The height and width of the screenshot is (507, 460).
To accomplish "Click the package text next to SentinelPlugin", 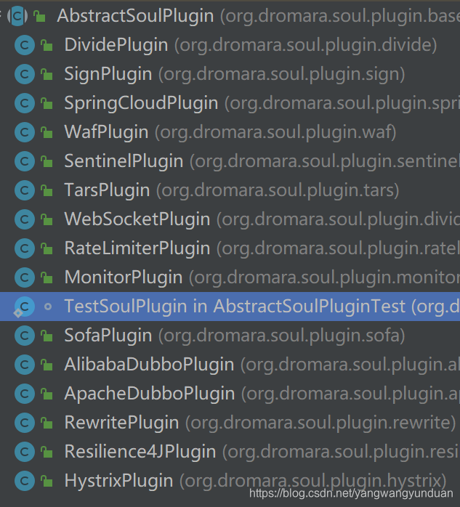I will click(325, 161).
